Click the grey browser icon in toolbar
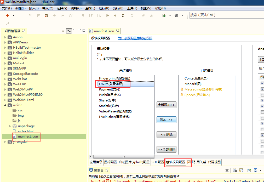Viewport: 264px width, 182px height. [176, 15]
